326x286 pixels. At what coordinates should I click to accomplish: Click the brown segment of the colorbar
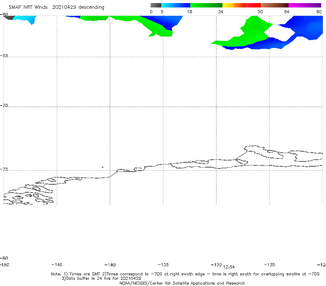coord(274,5)
